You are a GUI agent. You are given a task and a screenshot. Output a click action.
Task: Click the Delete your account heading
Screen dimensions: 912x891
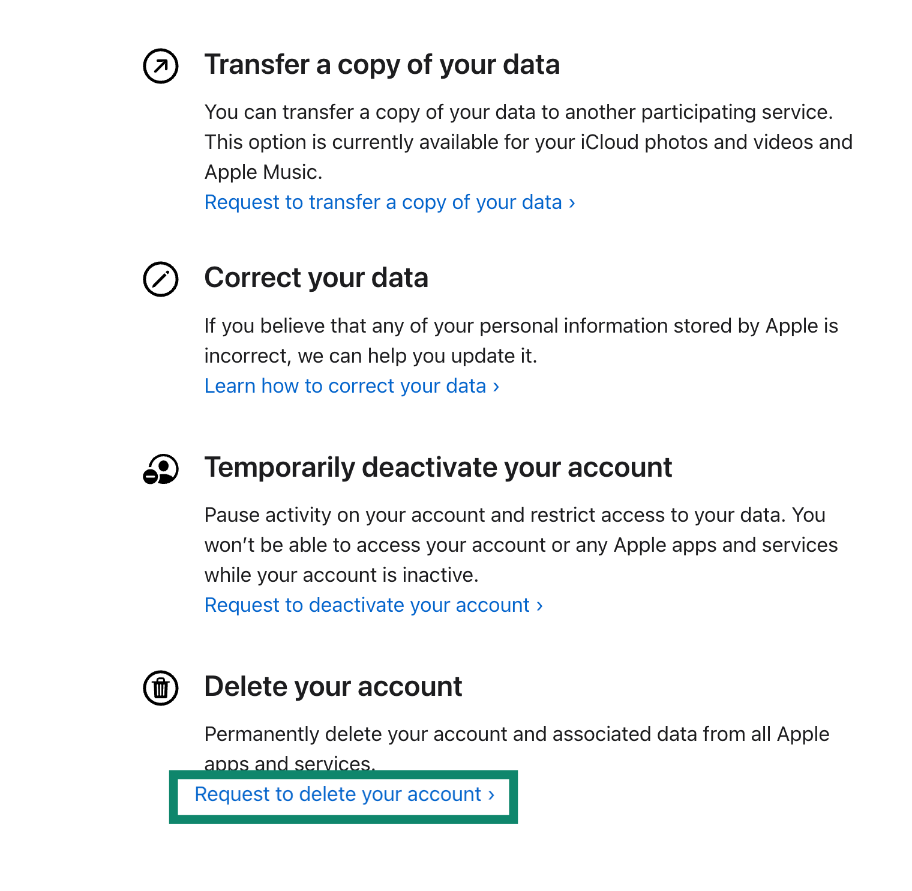pyautogui.click(x=333, y=687)
